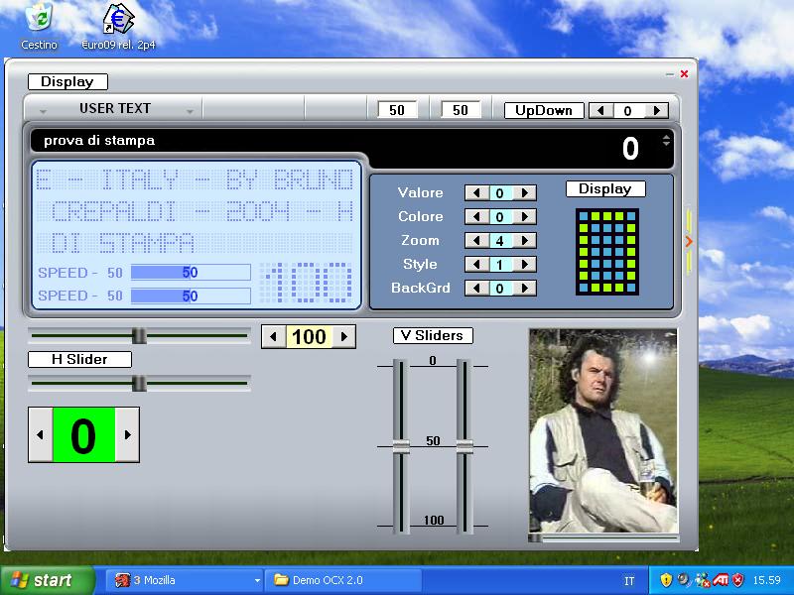This screenshot has height=595, width=794.
Task: Click the left vertical slider handle
Action: tap(401, 446)
